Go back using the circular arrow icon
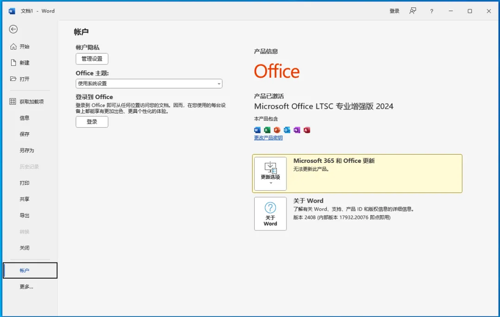The image size is (500, 317). point(13,29)
